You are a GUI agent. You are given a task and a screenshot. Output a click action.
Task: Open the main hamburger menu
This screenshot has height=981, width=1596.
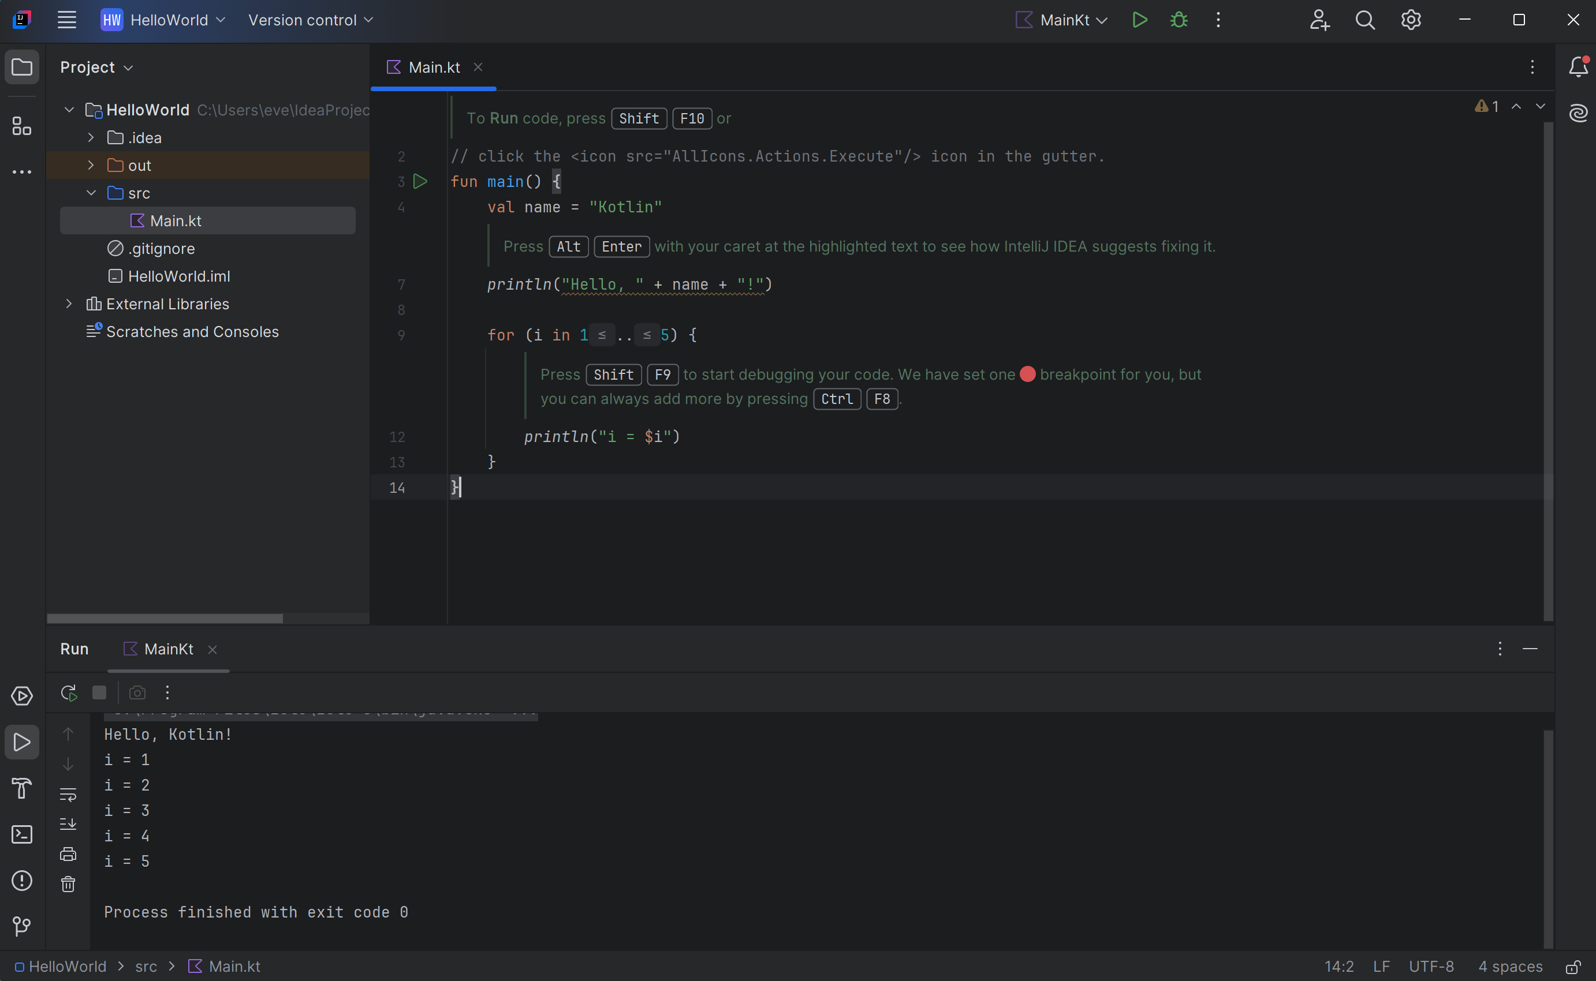(66, 20)
